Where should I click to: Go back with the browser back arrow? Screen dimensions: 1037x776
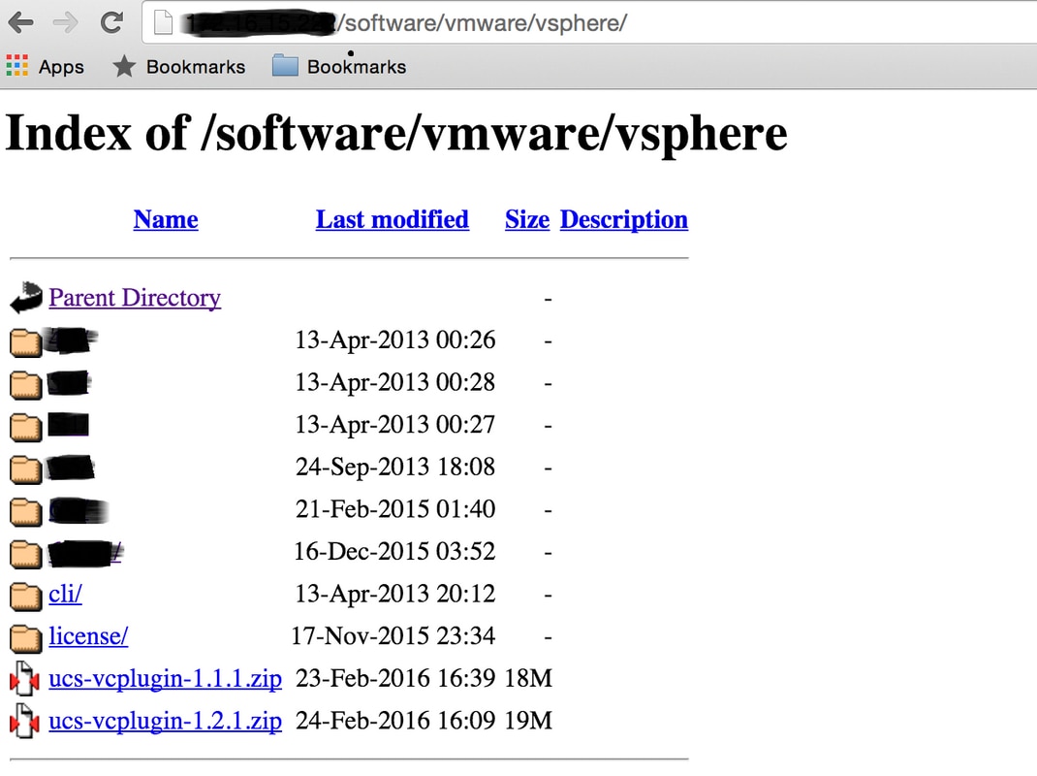tap(21, 23)
